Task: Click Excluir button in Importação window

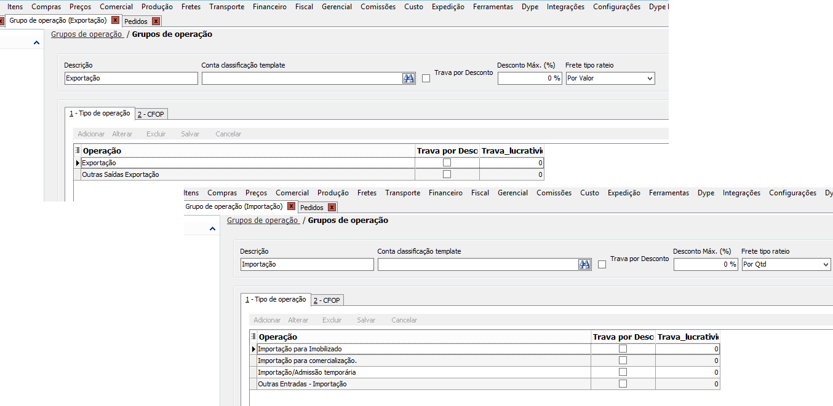Action: [x=332, y=320]
